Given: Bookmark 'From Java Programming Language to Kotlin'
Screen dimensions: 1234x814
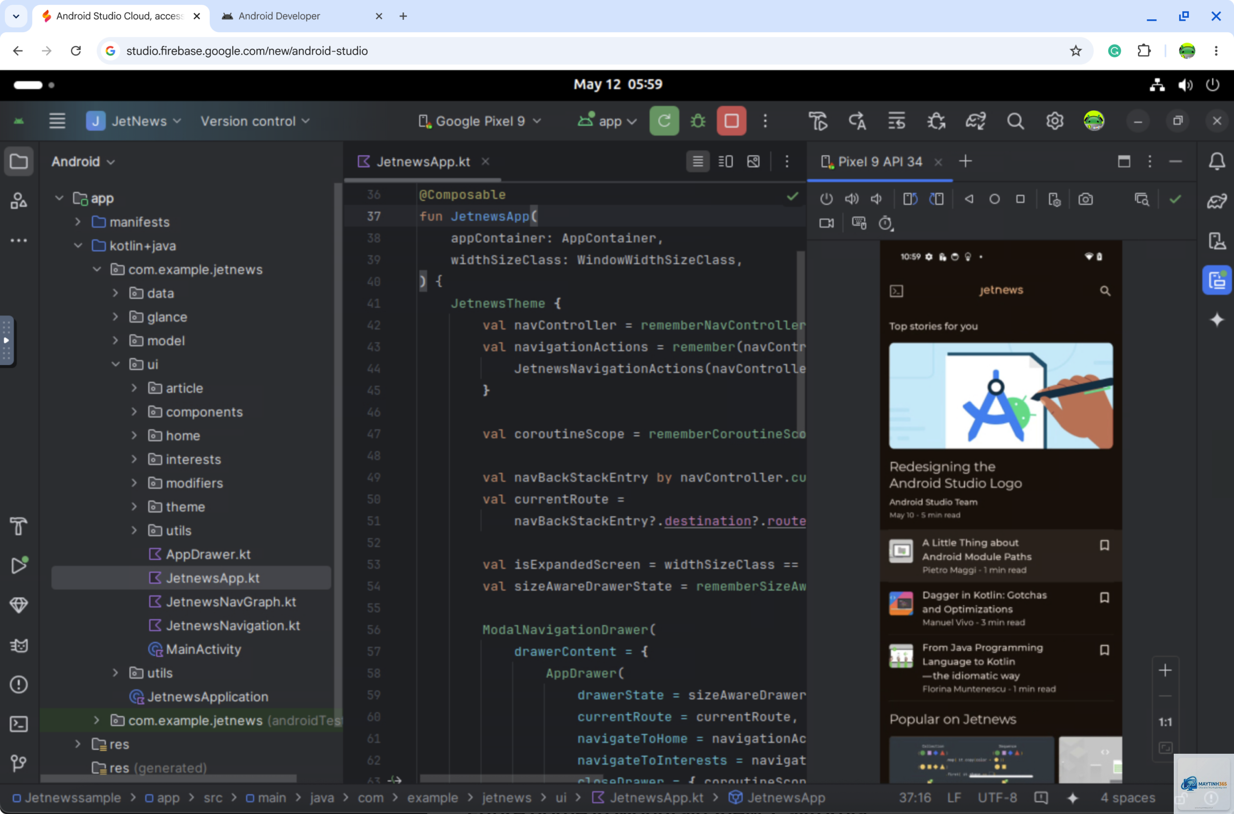Looking at the screenshot, I should [1104, 650].
